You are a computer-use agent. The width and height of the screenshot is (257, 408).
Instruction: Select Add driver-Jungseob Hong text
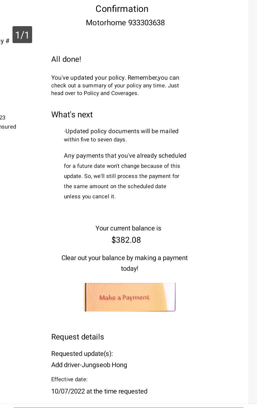coord(89,365)
